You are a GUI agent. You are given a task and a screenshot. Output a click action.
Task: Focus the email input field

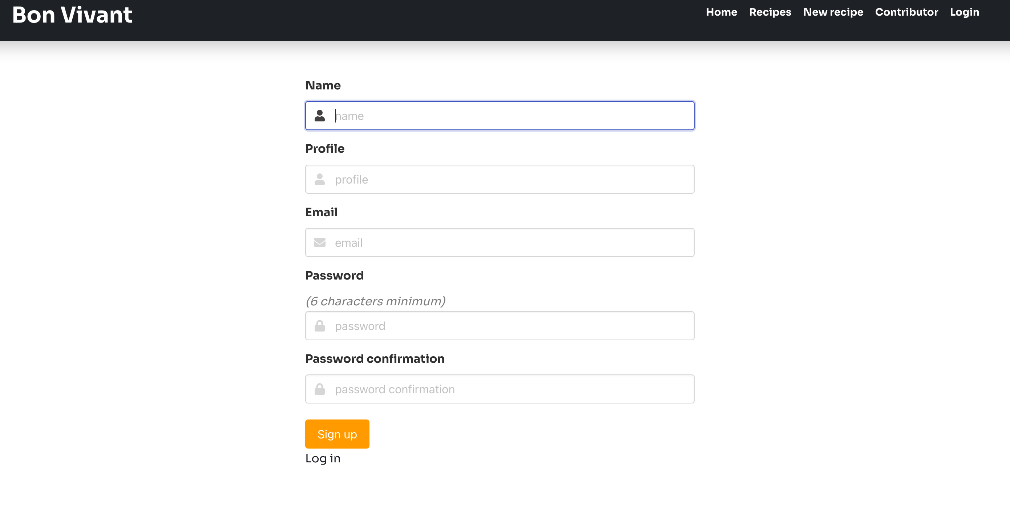tap(510, 242)
